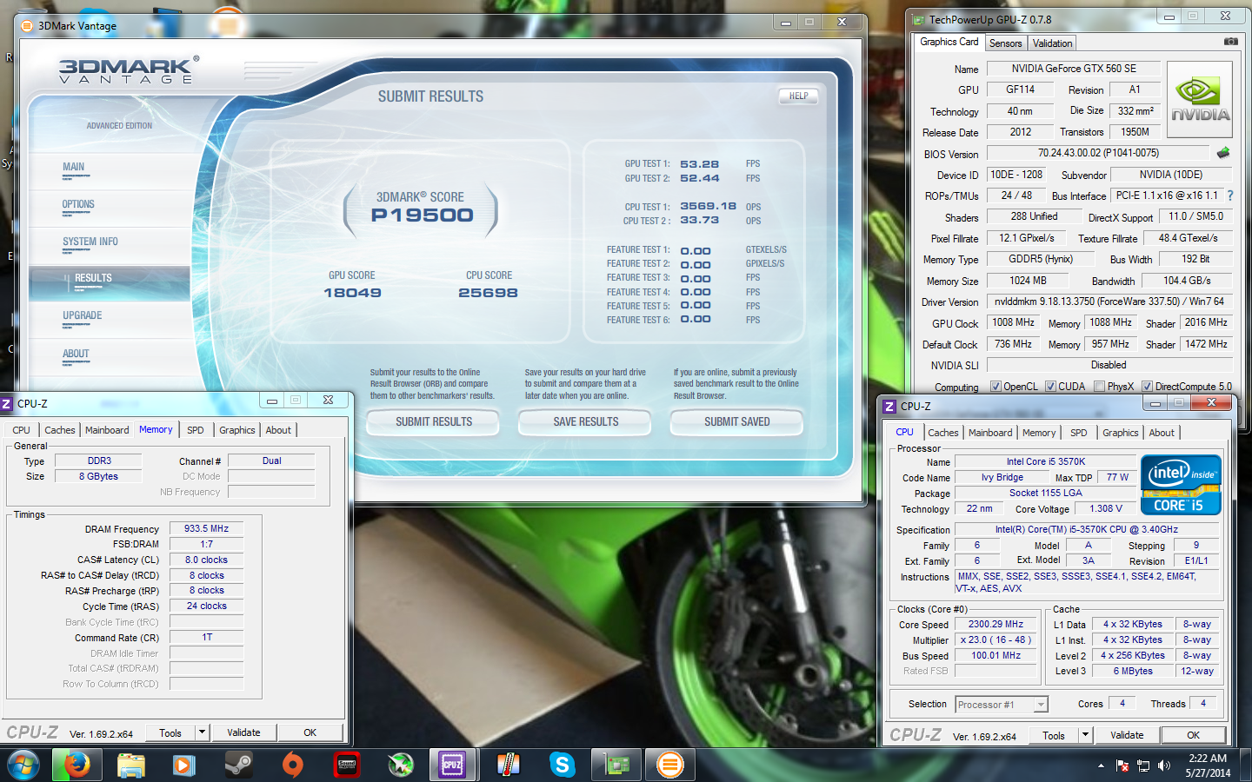
Task: Click Validate in right CPU-Z window
Action: click(x=1127, y=735)
